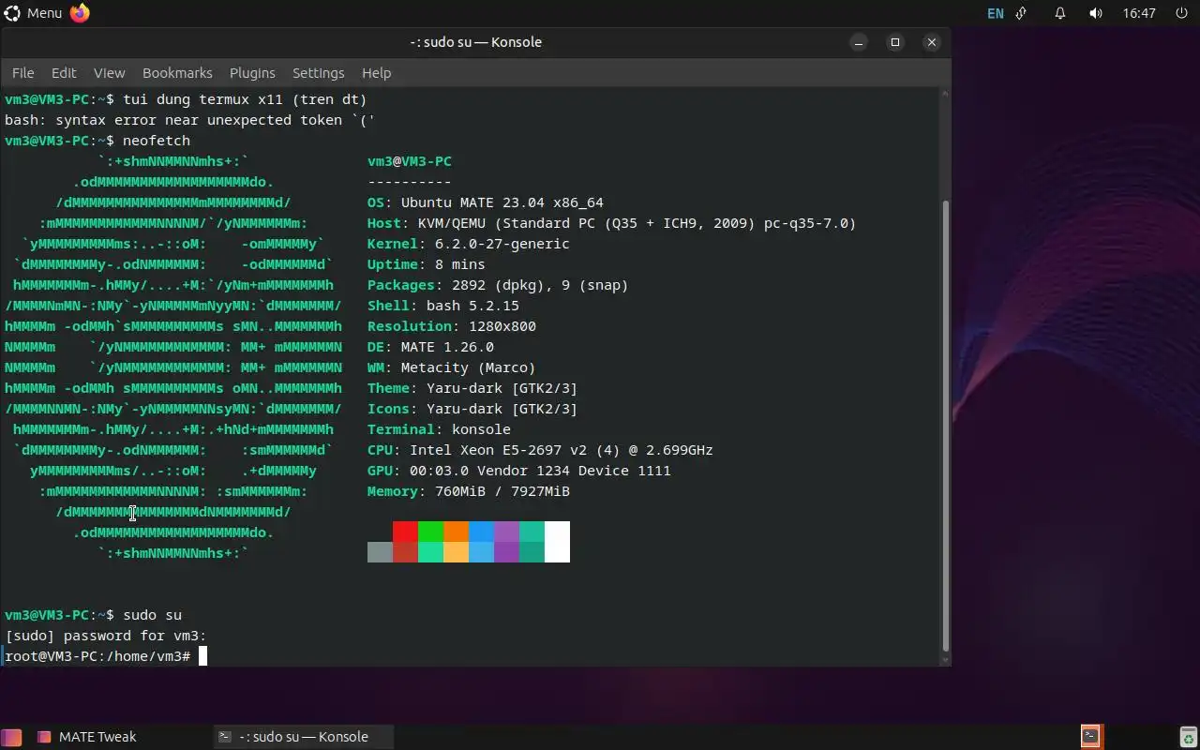Screen dimensions: 1200x750
Task: Click the 'DE: MATE 1.26.0' text
Action: (x=430, y=347)
